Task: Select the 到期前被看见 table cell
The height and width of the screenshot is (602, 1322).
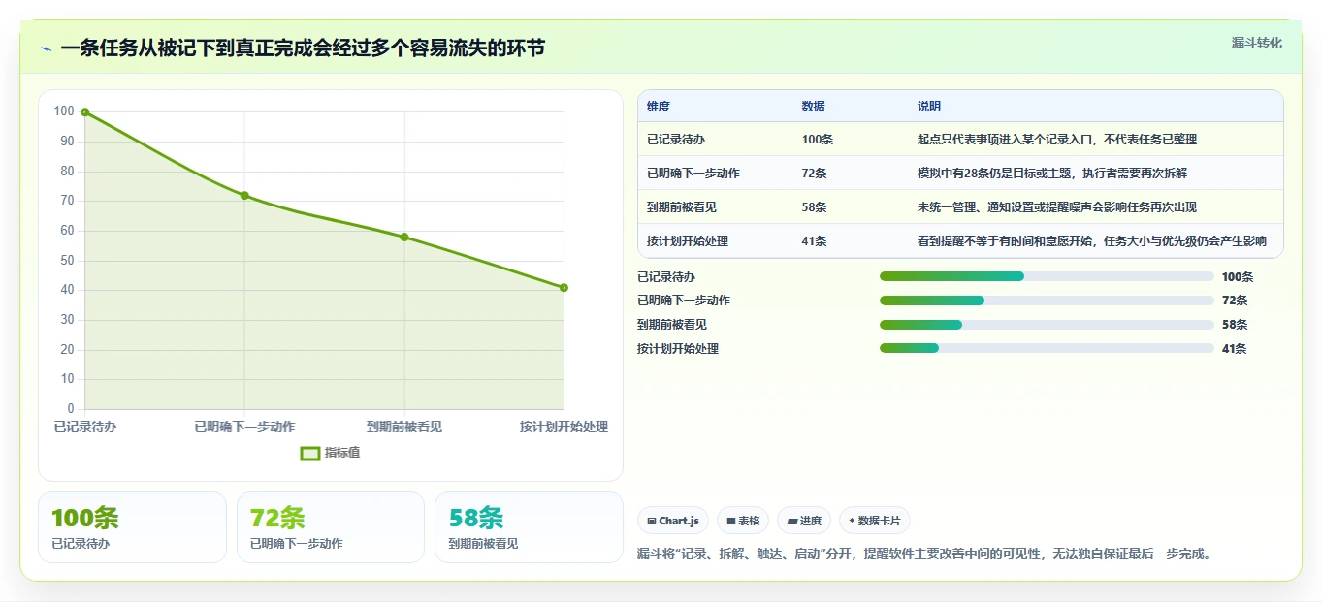Action: click(682, 207)
